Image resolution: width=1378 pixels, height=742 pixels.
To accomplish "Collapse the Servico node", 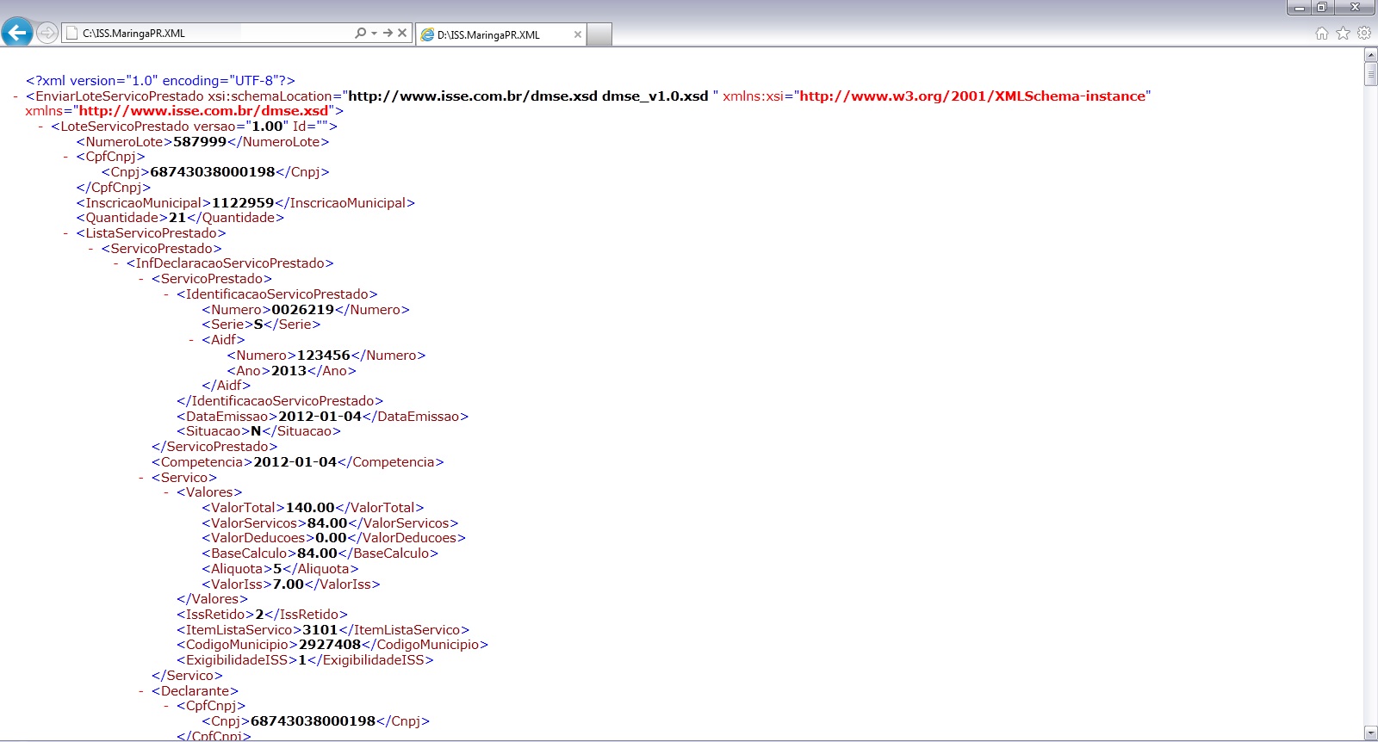I will (141, 478).
